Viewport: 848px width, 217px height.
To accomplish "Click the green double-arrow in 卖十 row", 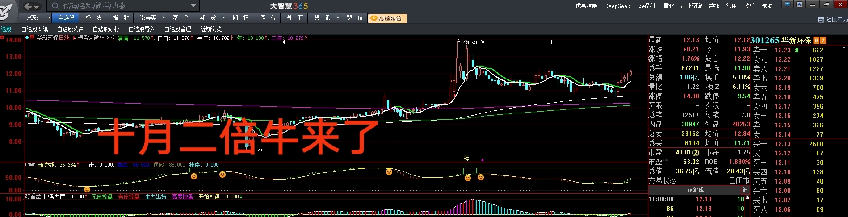I will click(797, 50).
